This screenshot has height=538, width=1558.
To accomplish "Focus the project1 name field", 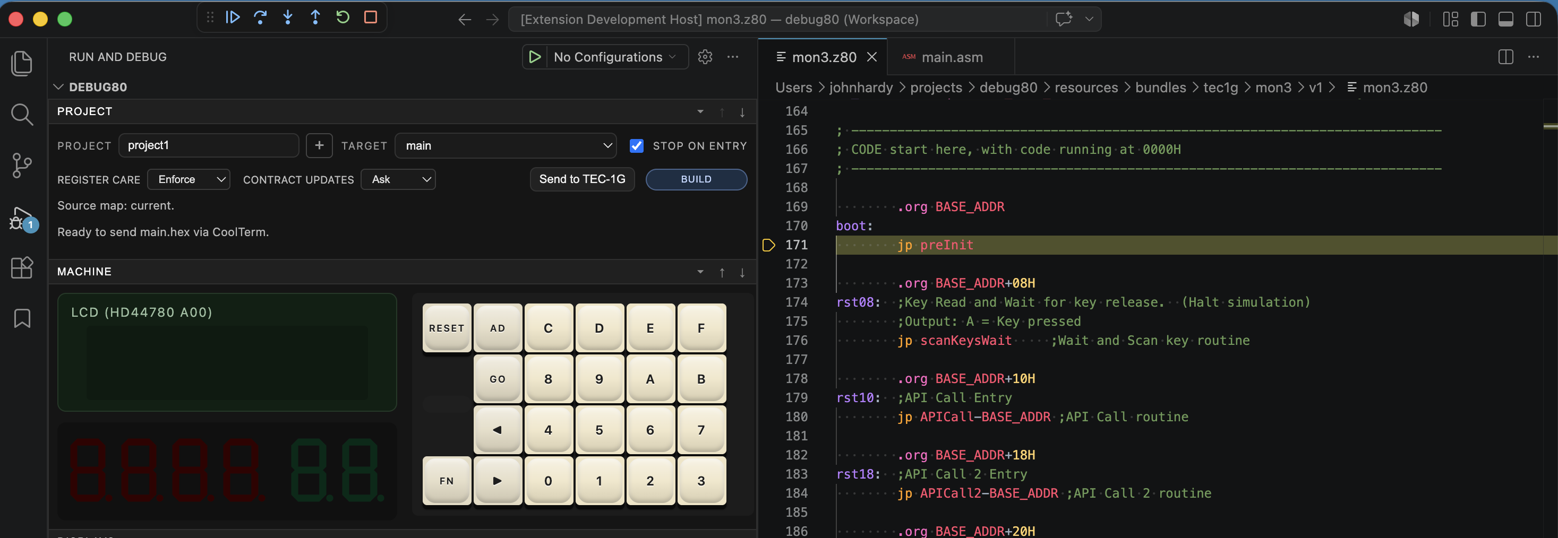I will click(x=209, y=146).
